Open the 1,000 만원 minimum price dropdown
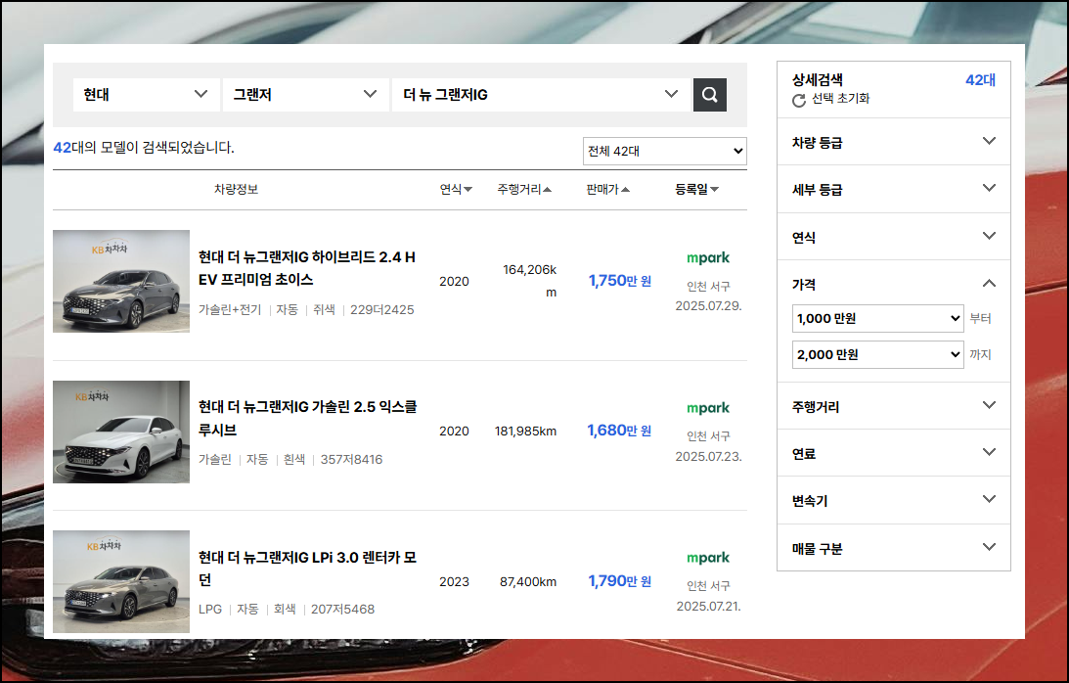Viewport: 1069px width, 683px height. click(878, 319)
